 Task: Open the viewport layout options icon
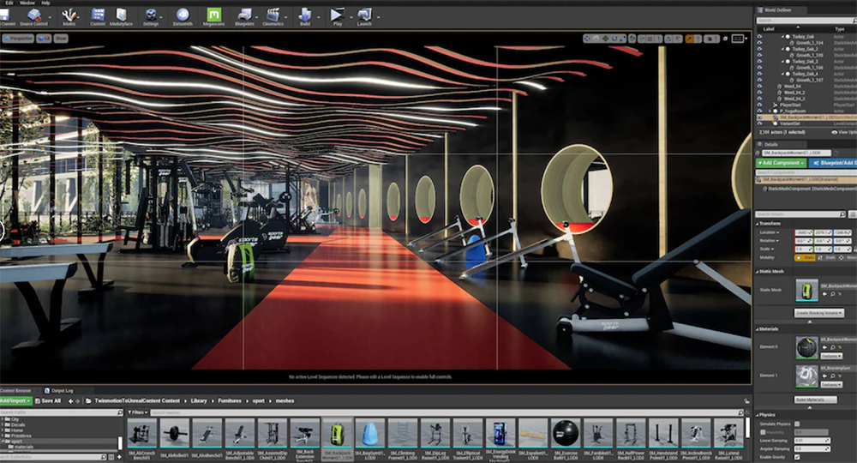tap(739, 39)
